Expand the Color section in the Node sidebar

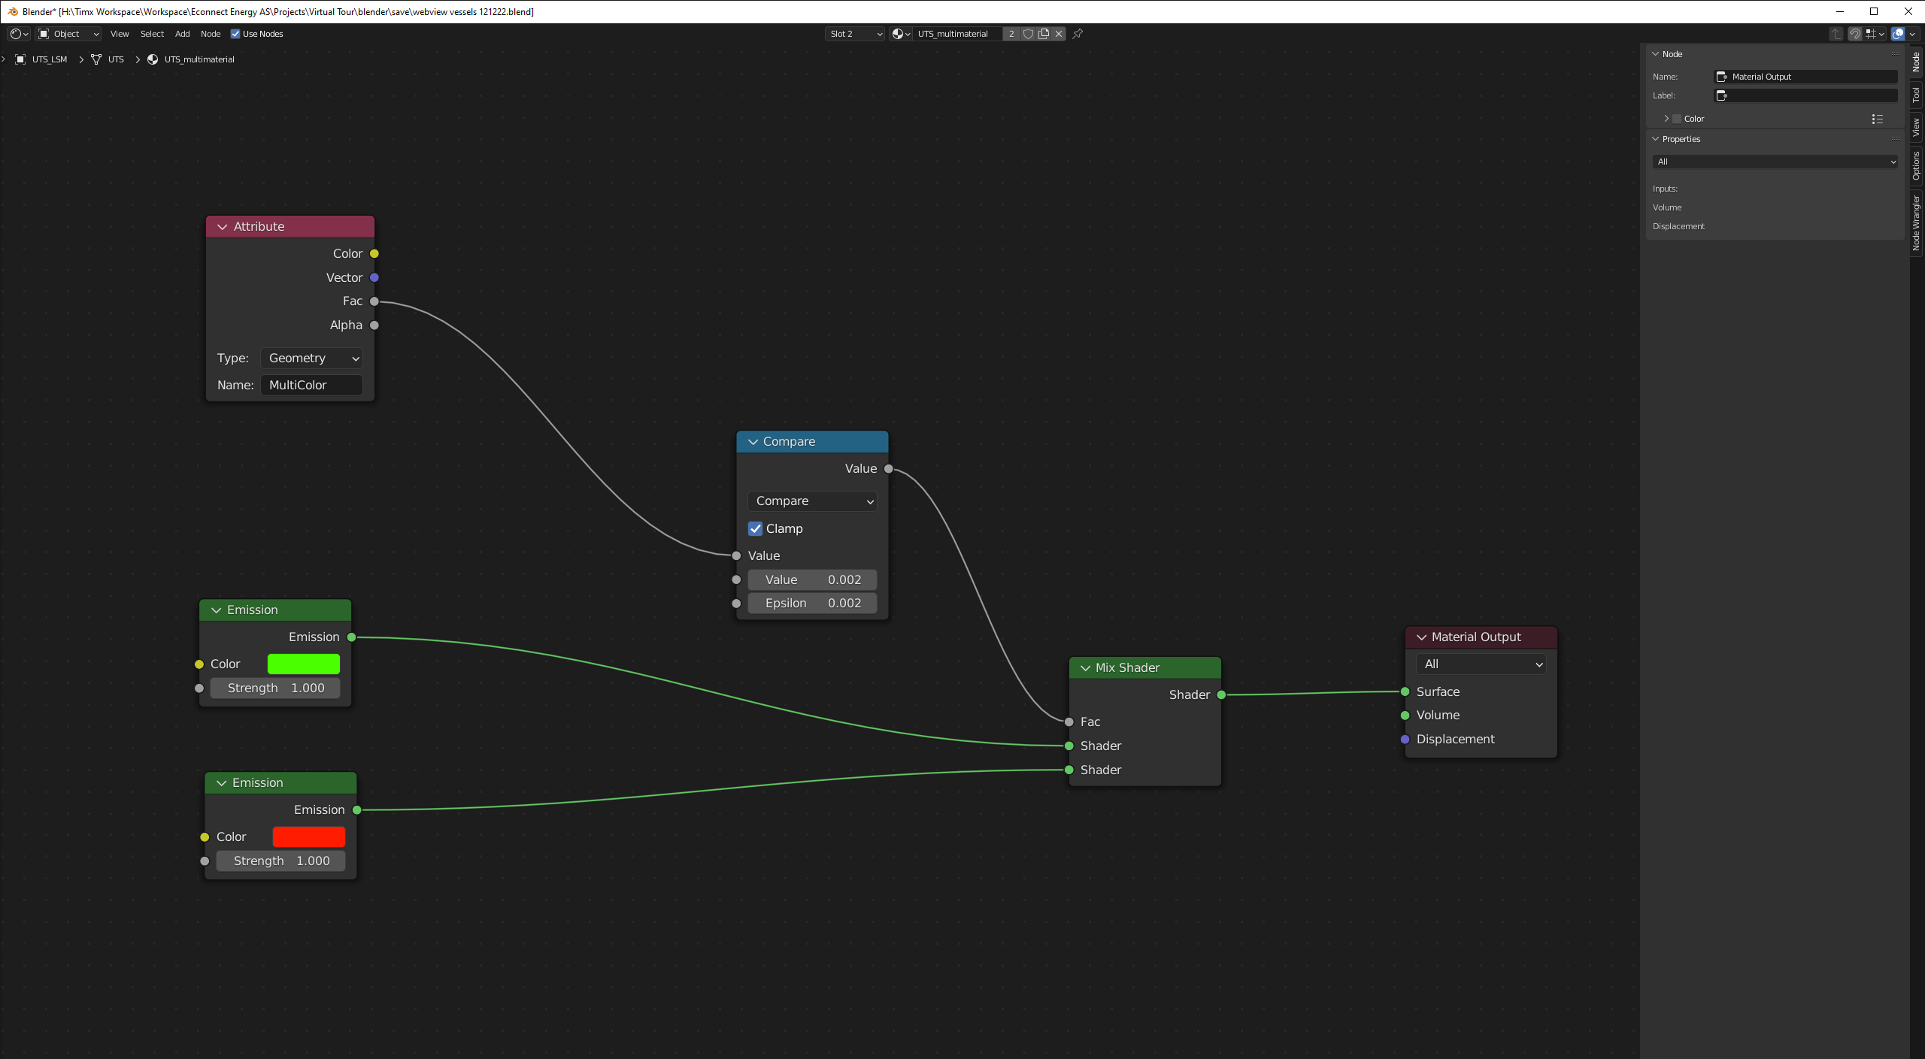click(1666, 118)
